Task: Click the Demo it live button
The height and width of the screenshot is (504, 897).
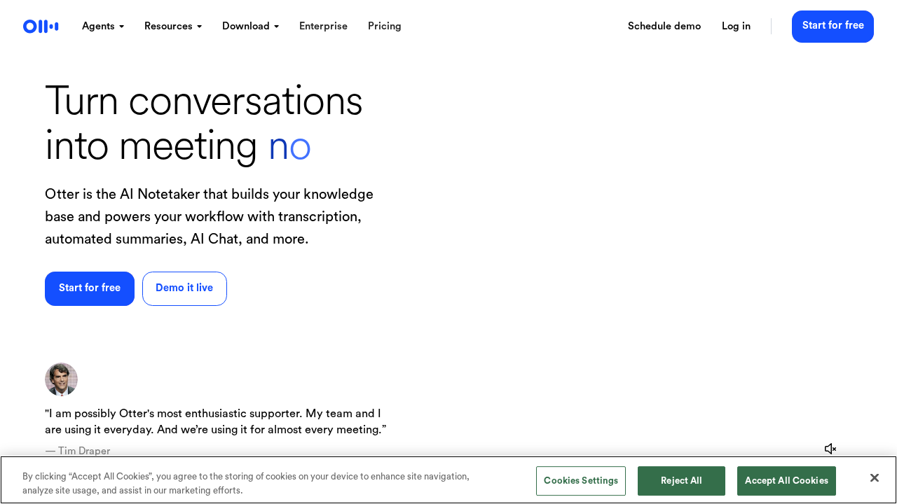Action: (184, 288)
